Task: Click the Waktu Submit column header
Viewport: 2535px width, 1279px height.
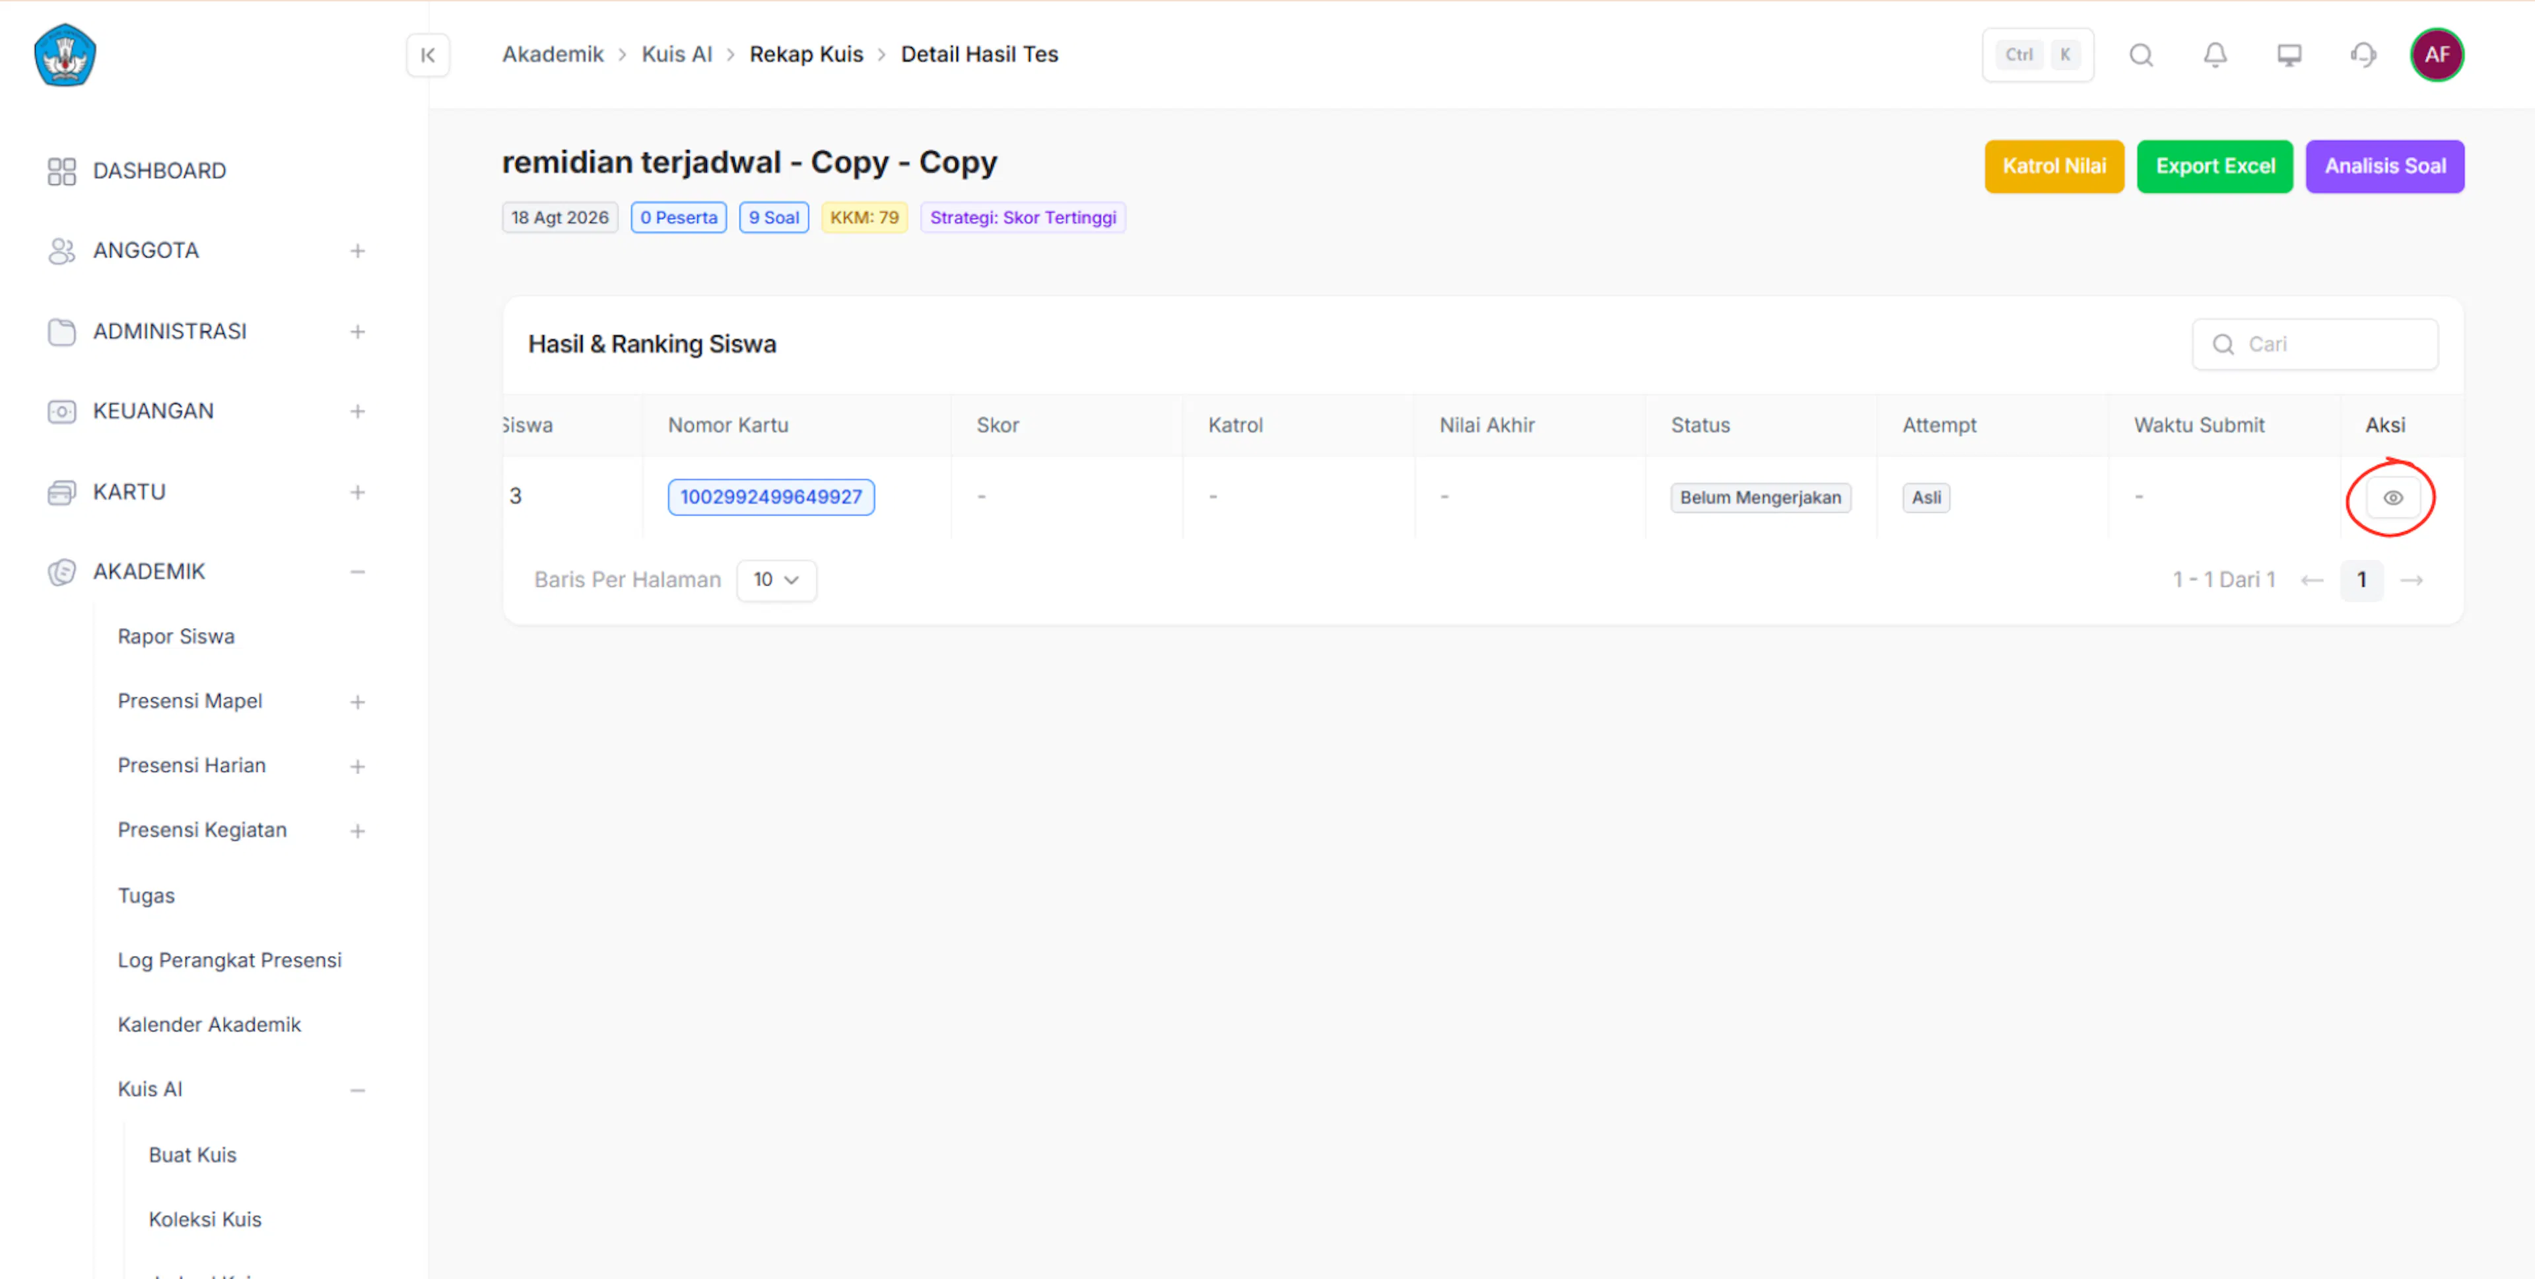Action: [x=2198, y=425]
